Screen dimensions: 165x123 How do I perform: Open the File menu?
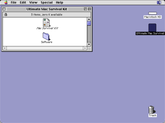click(14, 2)
